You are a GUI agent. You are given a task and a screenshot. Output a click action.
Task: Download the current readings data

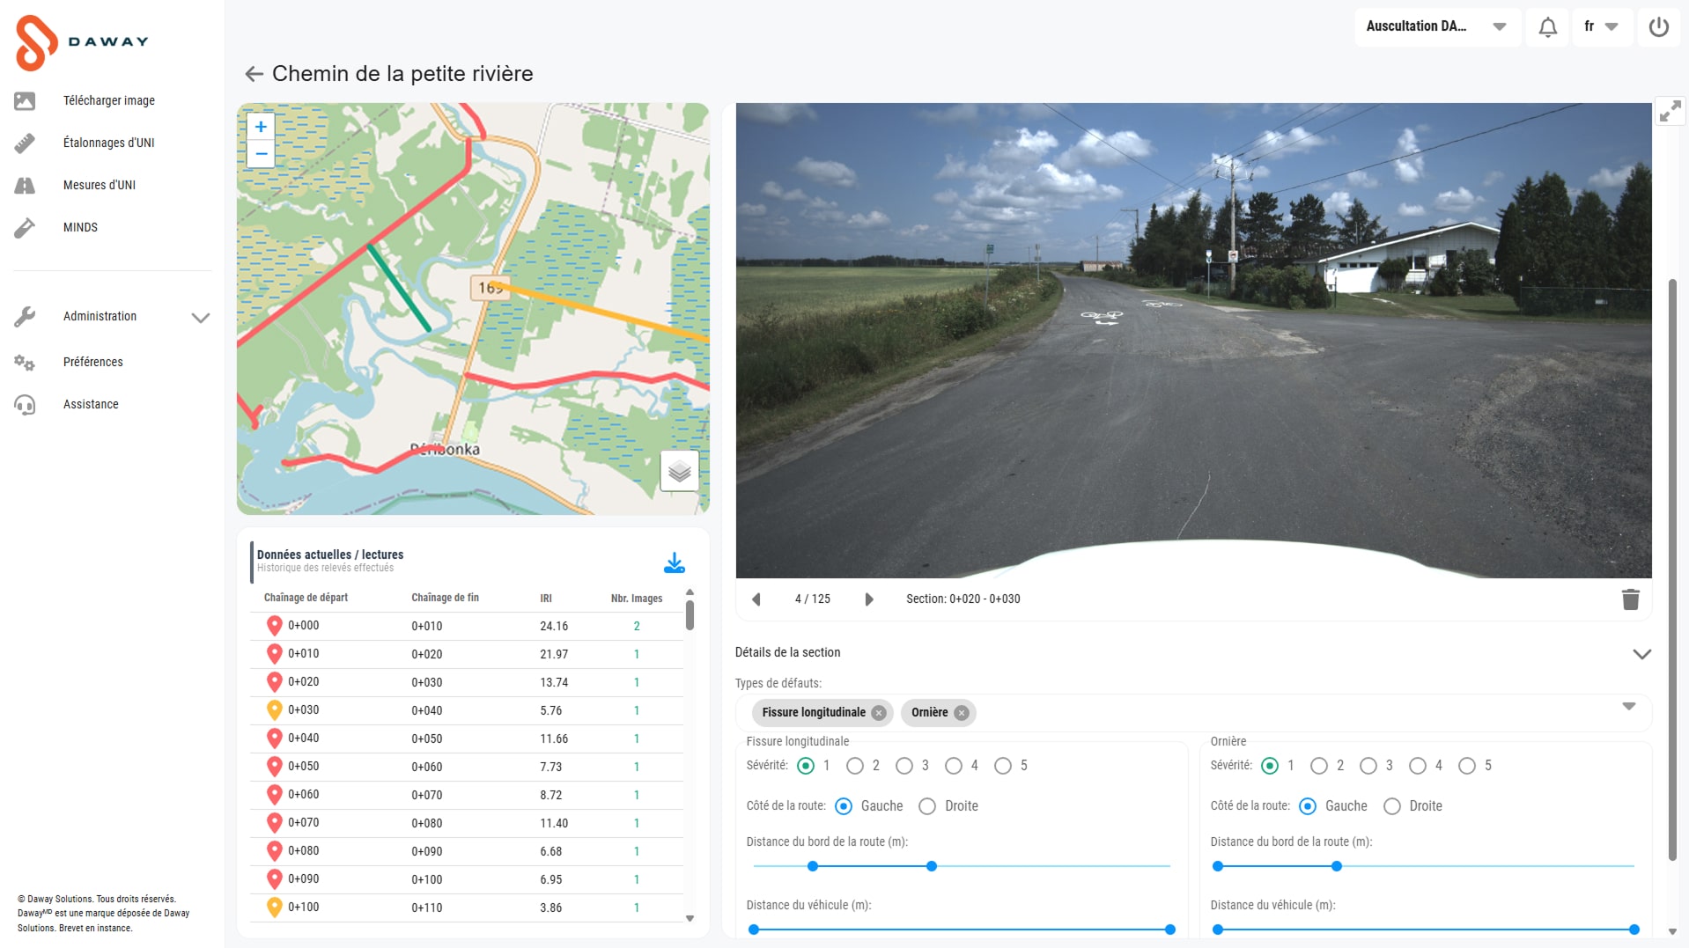pyautogui.click(x=674, y=562)
